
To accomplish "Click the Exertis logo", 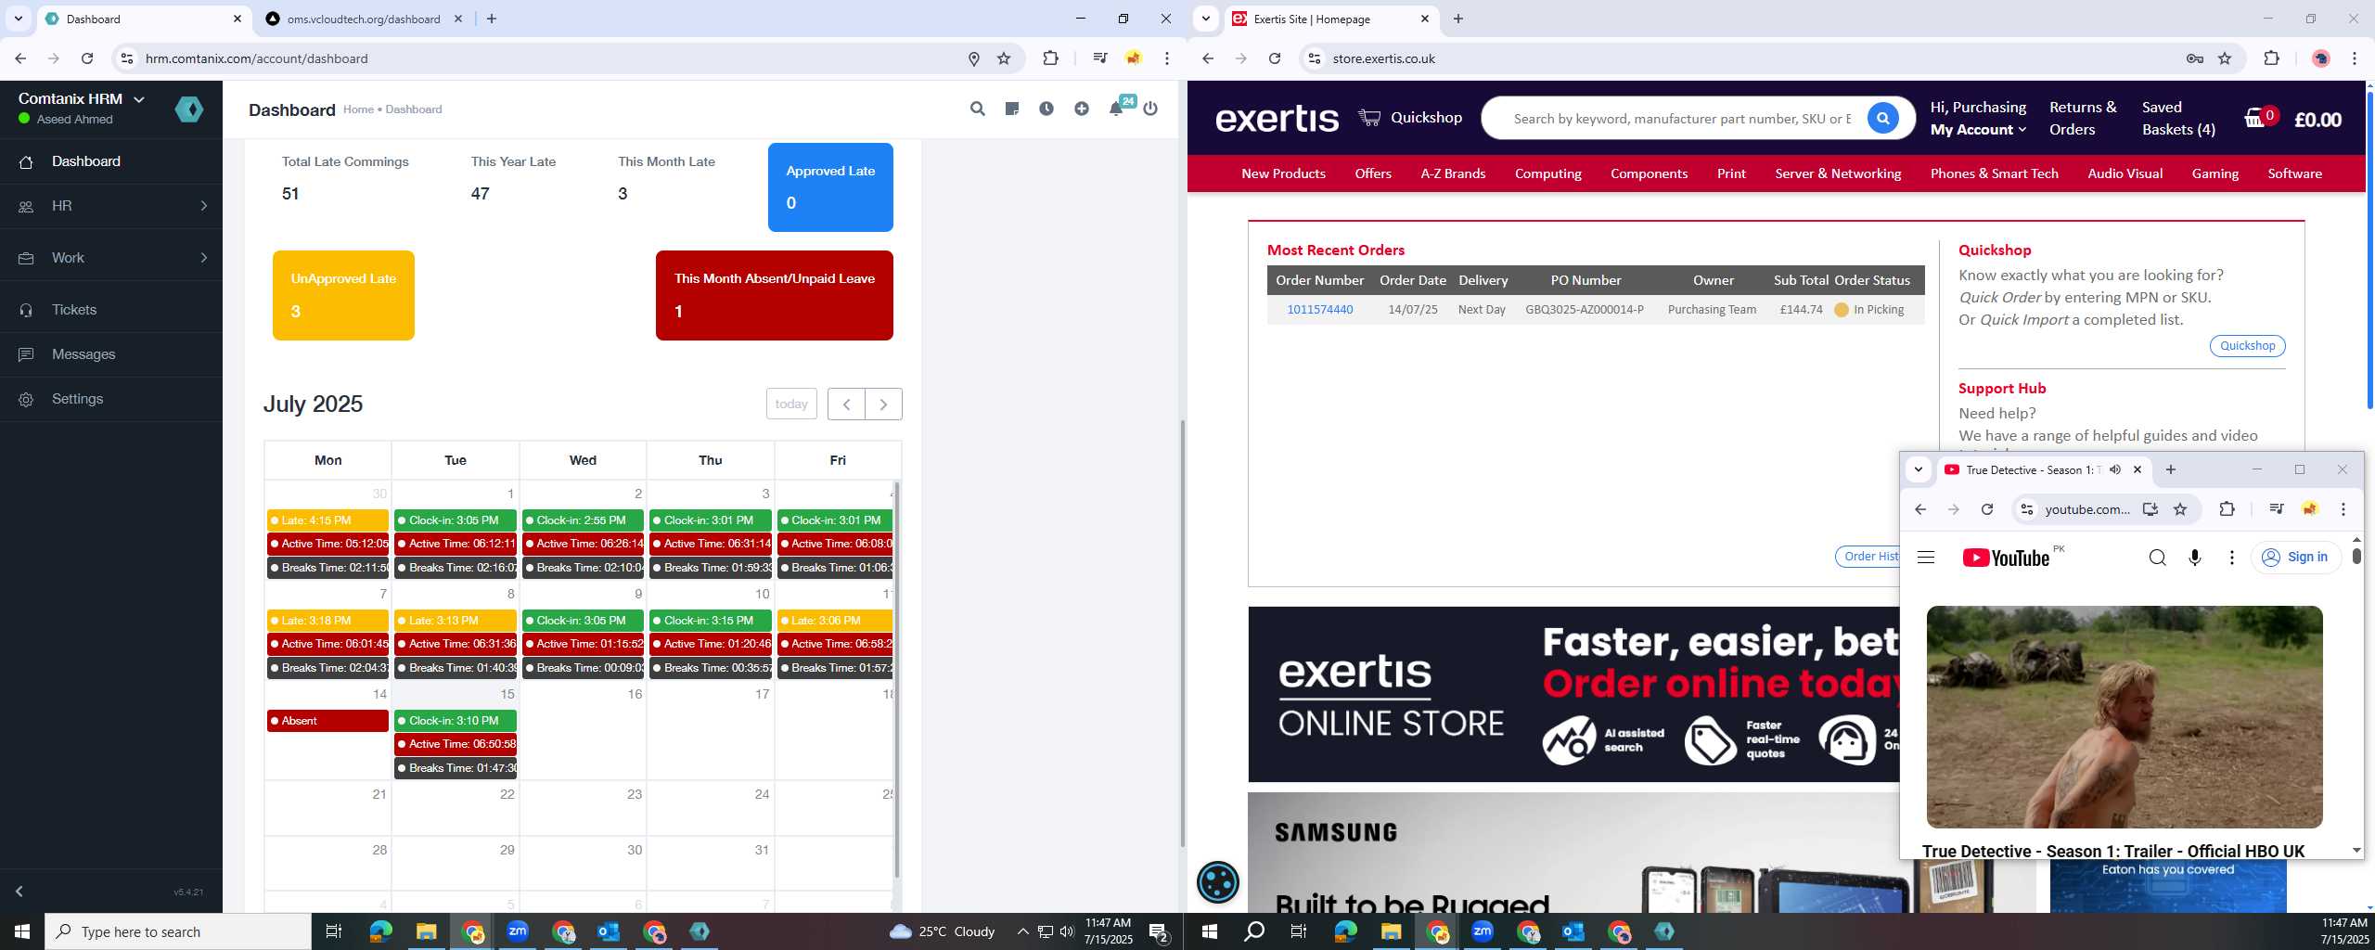I will [1277, 119].
